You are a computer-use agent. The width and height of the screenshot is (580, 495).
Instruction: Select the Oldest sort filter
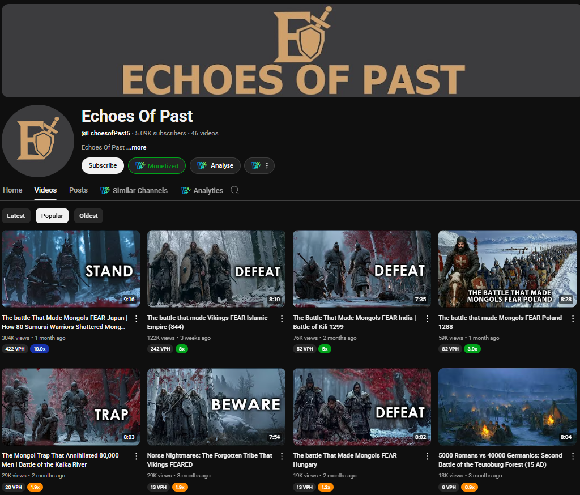click(88, 216)
